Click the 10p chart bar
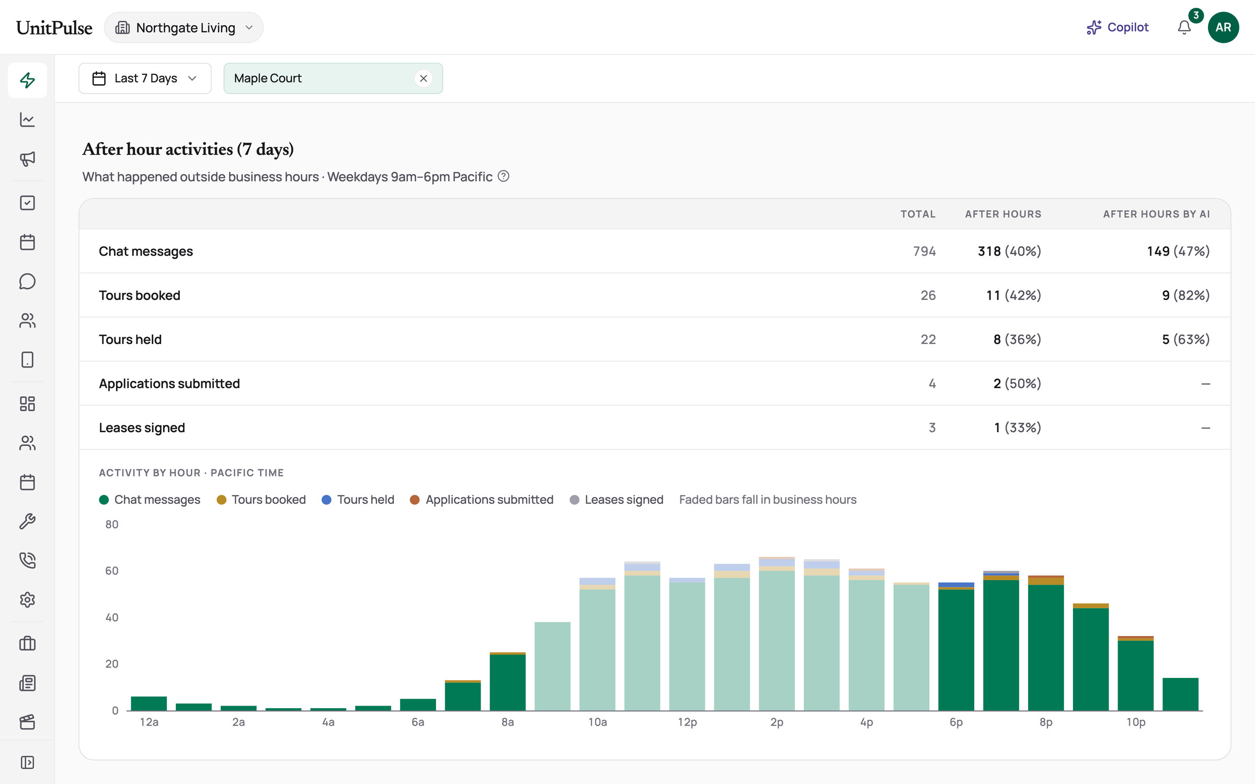This screenshot has height=784, width=1255. click(1135, 674)
